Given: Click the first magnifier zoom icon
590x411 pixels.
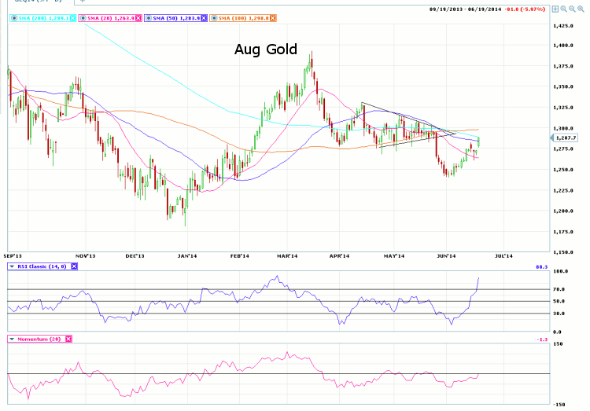Looking at the screenshot, I should [565, 9].
